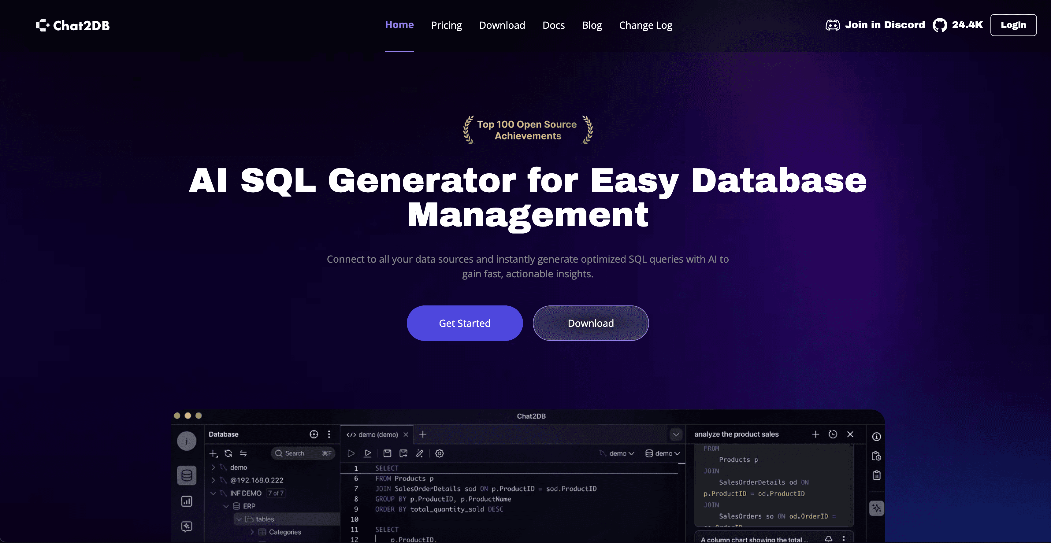Click the format SQL wand icon

coord(419,453)
